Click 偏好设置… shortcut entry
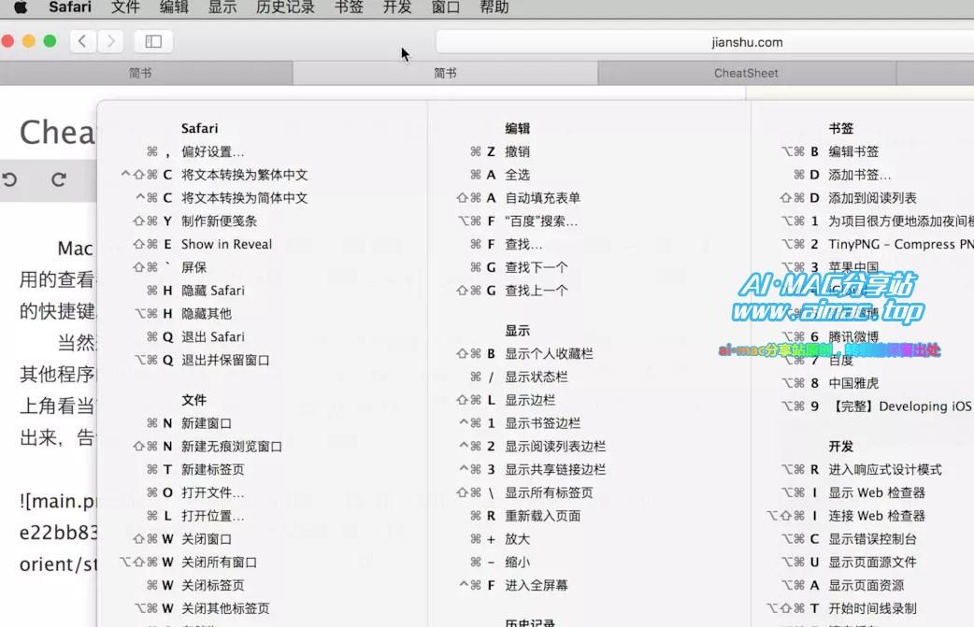The height and width of the screenshot is (627, 974). 212,151
